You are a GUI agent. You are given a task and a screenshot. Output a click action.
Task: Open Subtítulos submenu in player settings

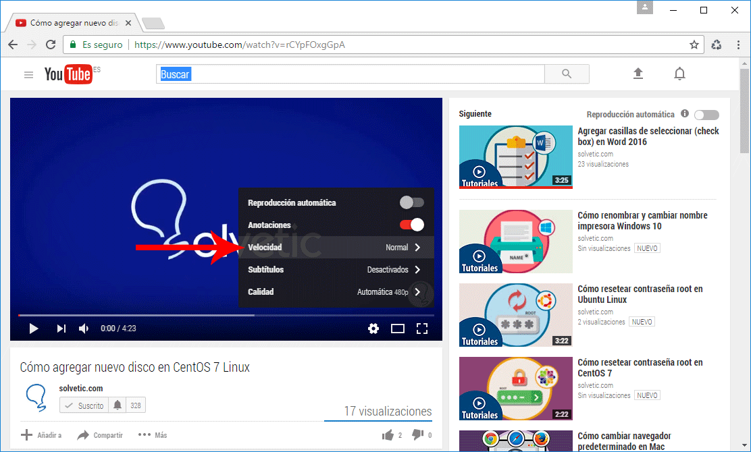[x=336, y=269]
